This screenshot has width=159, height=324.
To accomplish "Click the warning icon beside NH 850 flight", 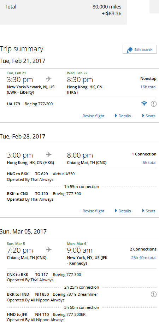I will 153,294.
